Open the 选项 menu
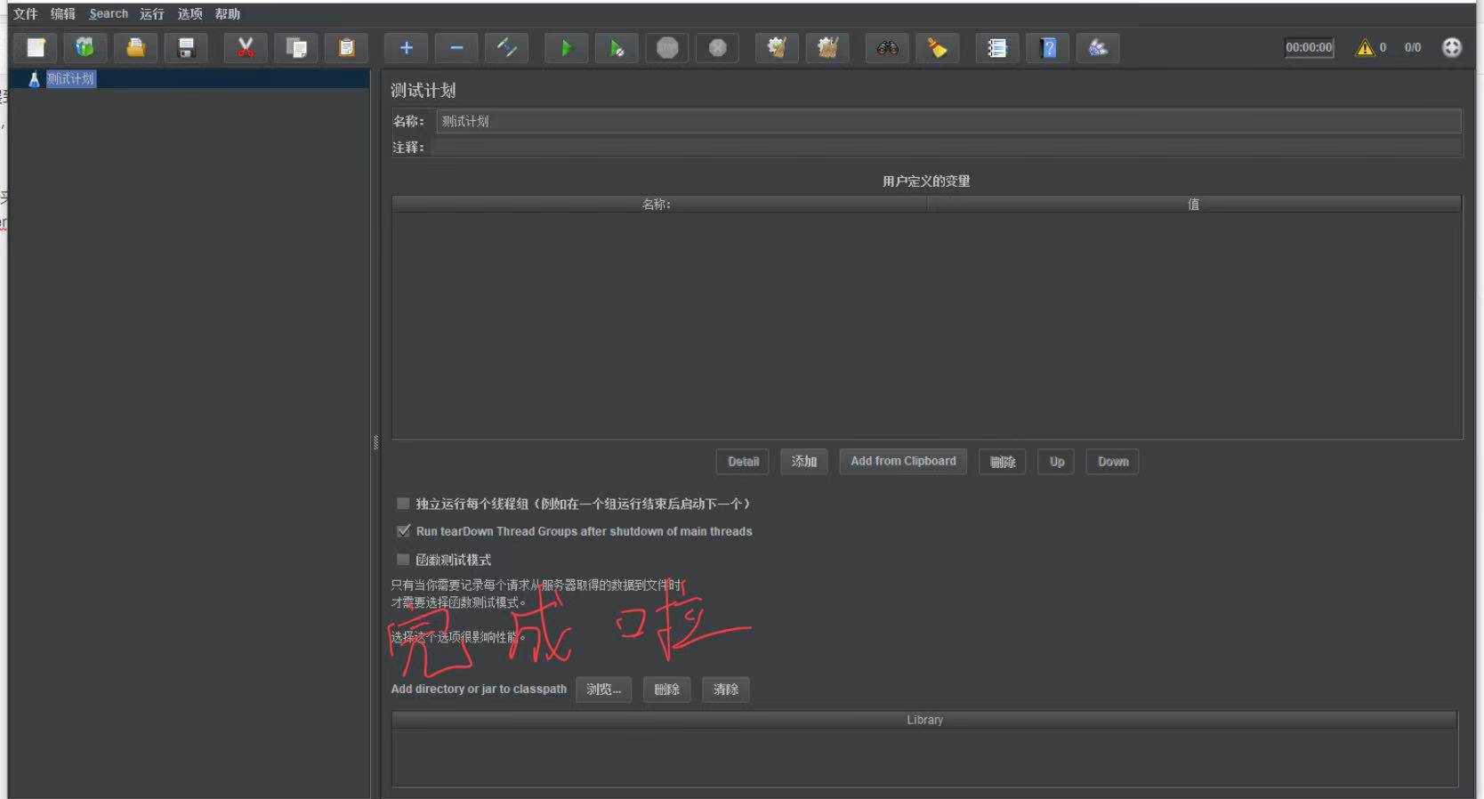This screenshot has width=1484, height=799. click(x=190, y=14)
